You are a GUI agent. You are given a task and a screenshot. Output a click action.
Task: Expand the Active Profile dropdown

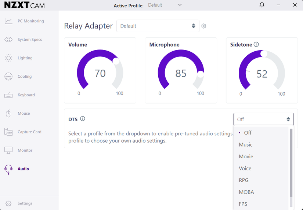tap(165, 5)
